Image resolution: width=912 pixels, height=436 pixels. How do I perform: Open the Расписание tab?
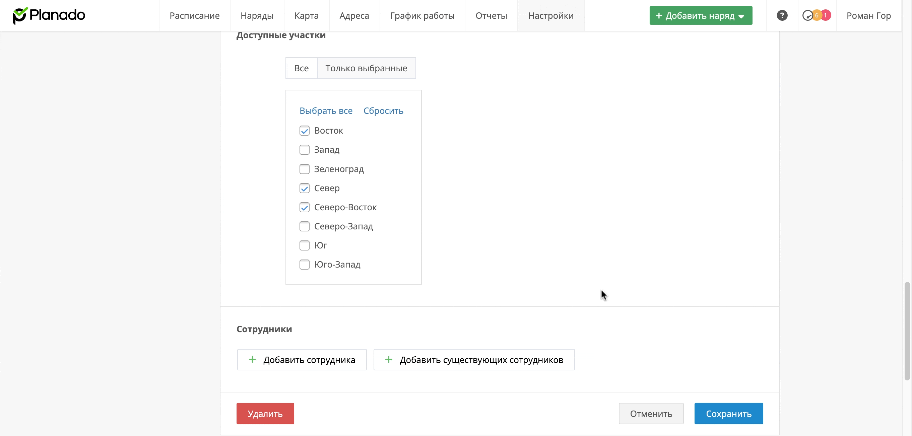[x=194, y=15]
